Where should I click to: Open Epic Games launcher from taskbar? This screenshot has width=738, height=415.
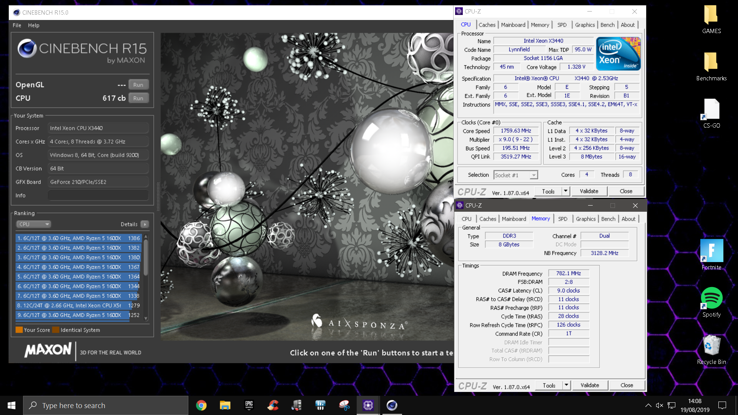(x=249, y=405)
